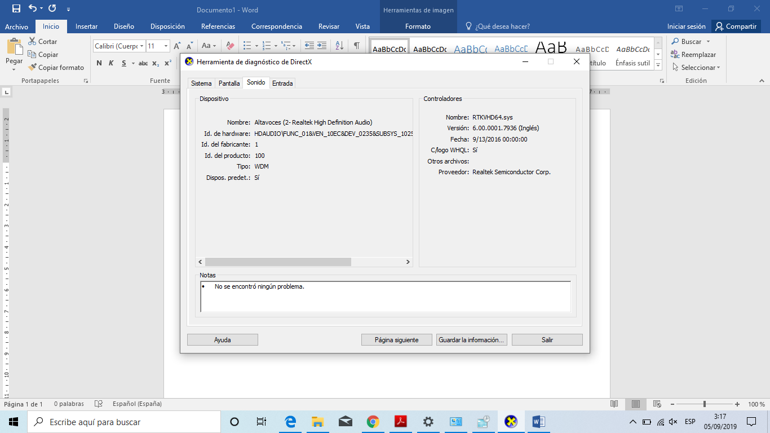The image size is (770, 433).
Task: Decrease font size with small A icon
Action: (x=190, y=46)
